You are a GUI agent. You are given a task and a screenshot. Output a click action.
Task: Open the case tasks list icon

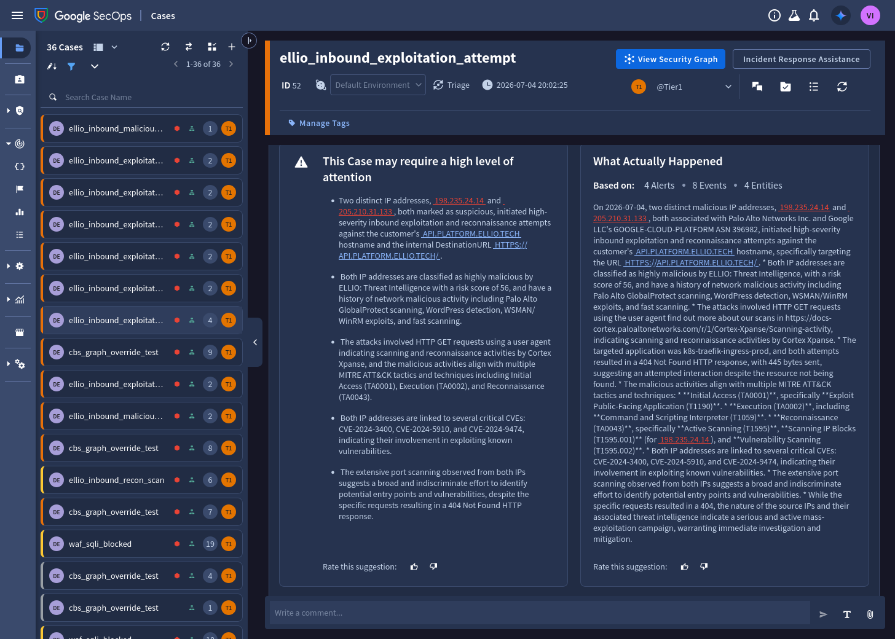coord(814,87)
